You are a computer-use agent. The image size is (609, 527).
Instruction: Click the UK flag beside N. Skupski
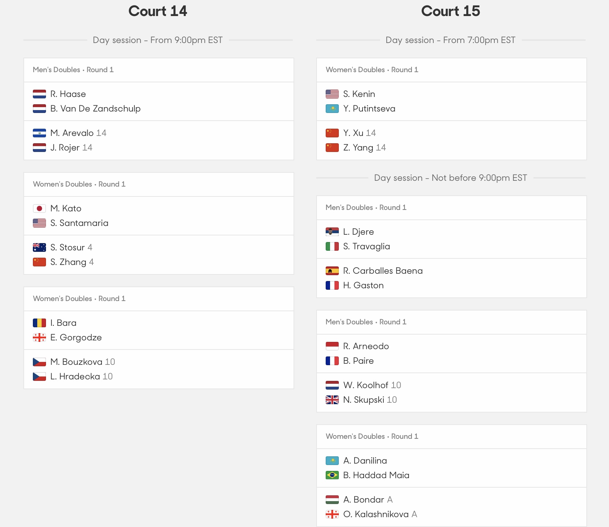tap(332, 400)
